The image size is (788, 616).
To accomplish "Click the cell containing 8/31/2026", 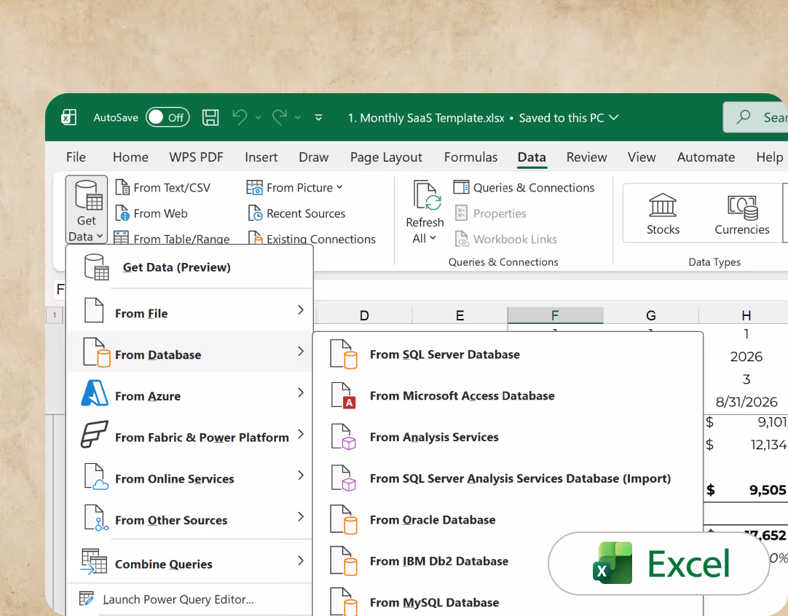I will tap(746, 401).
